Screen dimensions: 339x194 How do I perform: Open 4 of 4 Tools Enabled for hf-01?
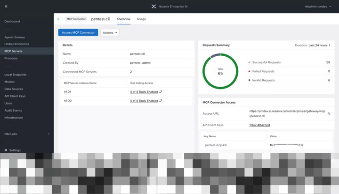(144, 92)
